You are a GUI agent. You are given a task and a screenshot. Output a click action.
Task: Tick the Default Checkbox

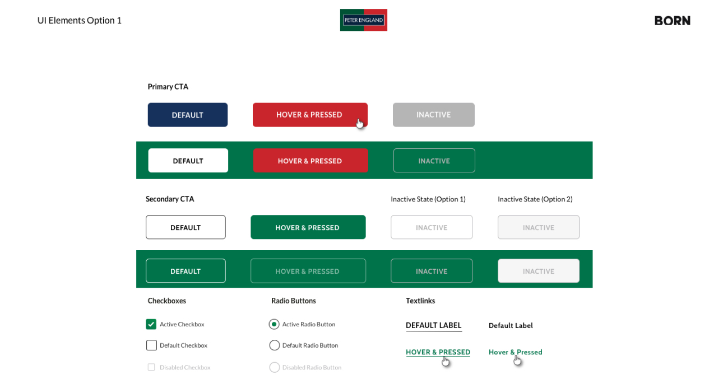click(151, 345)
